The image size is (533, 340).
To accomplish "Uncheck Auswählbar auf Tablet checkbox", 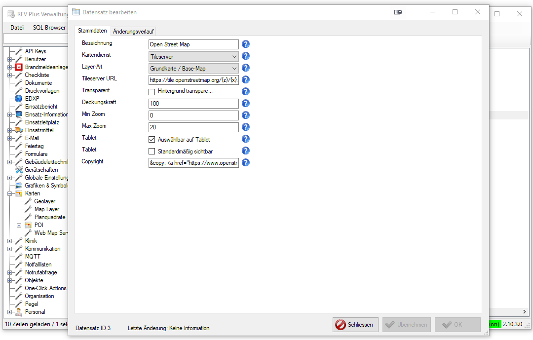I will (152, 140).
